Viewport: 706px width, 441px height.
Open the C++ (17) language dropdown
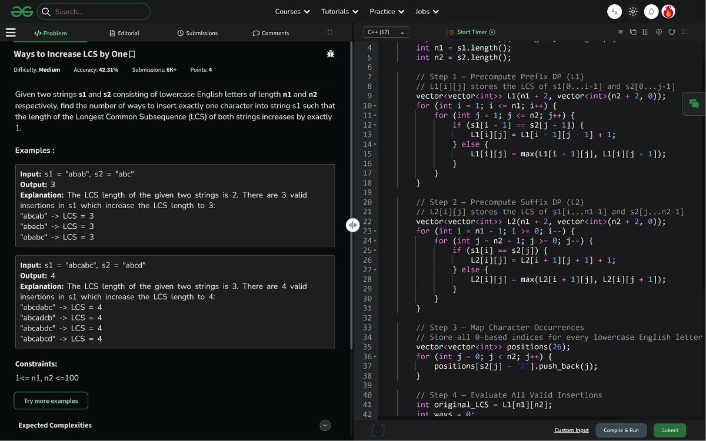(x=386, y=32)
